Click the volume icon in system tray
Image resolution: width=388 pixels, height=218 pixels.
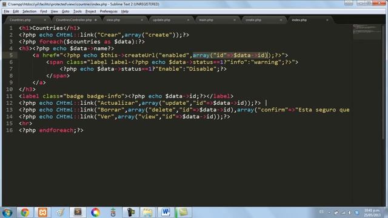350,213
